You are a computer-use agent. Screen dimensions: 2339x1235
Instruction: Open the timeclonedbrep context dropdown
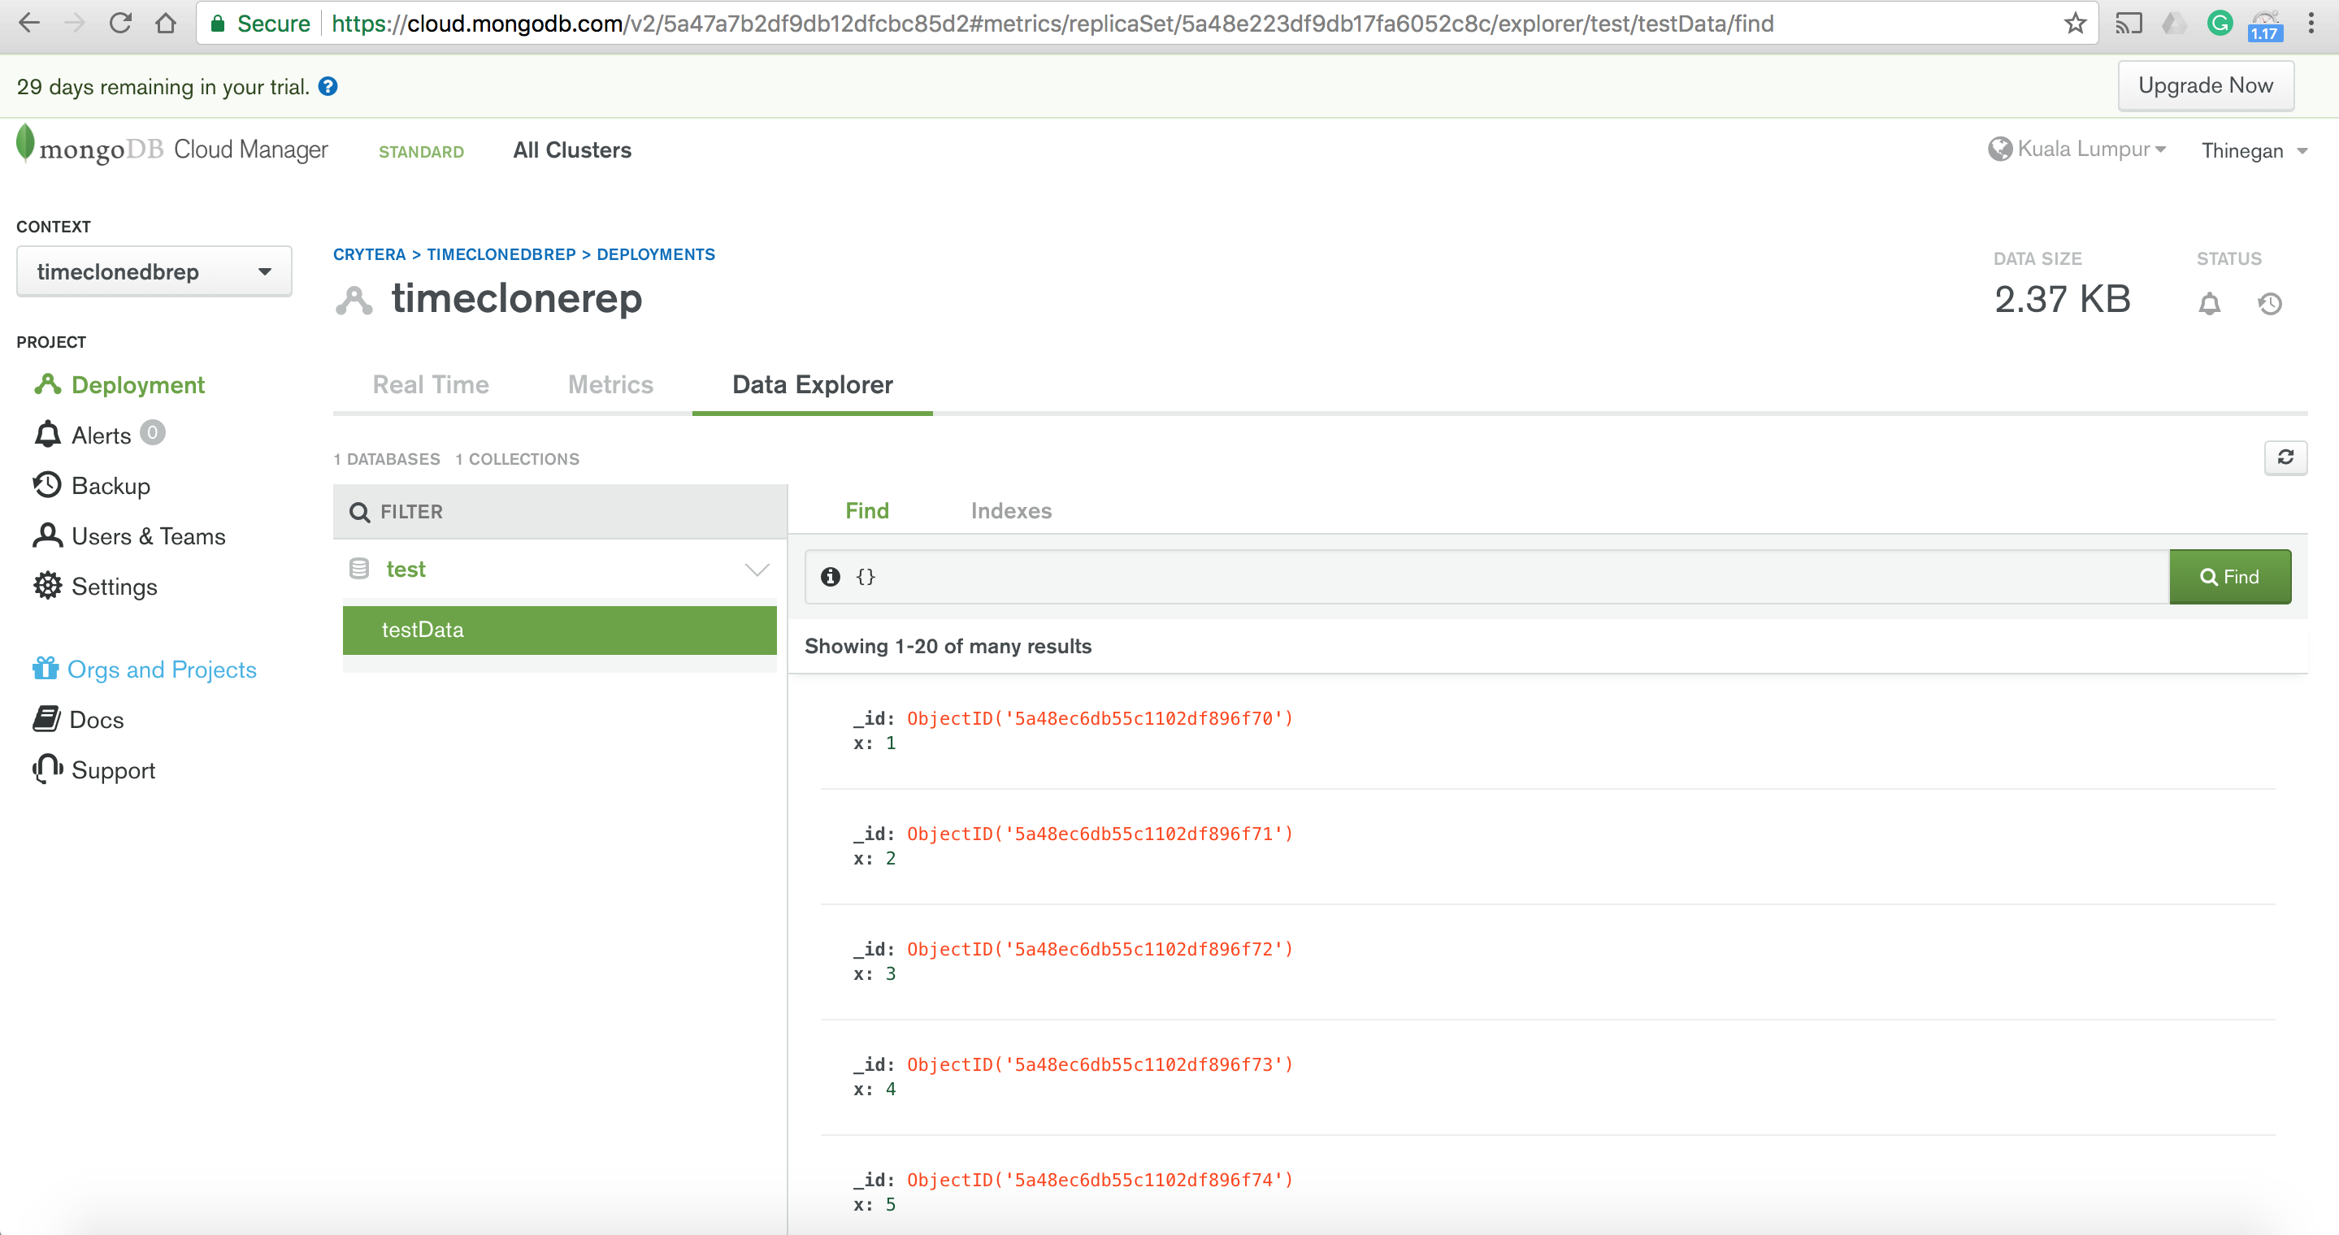(x=154, y=271)
